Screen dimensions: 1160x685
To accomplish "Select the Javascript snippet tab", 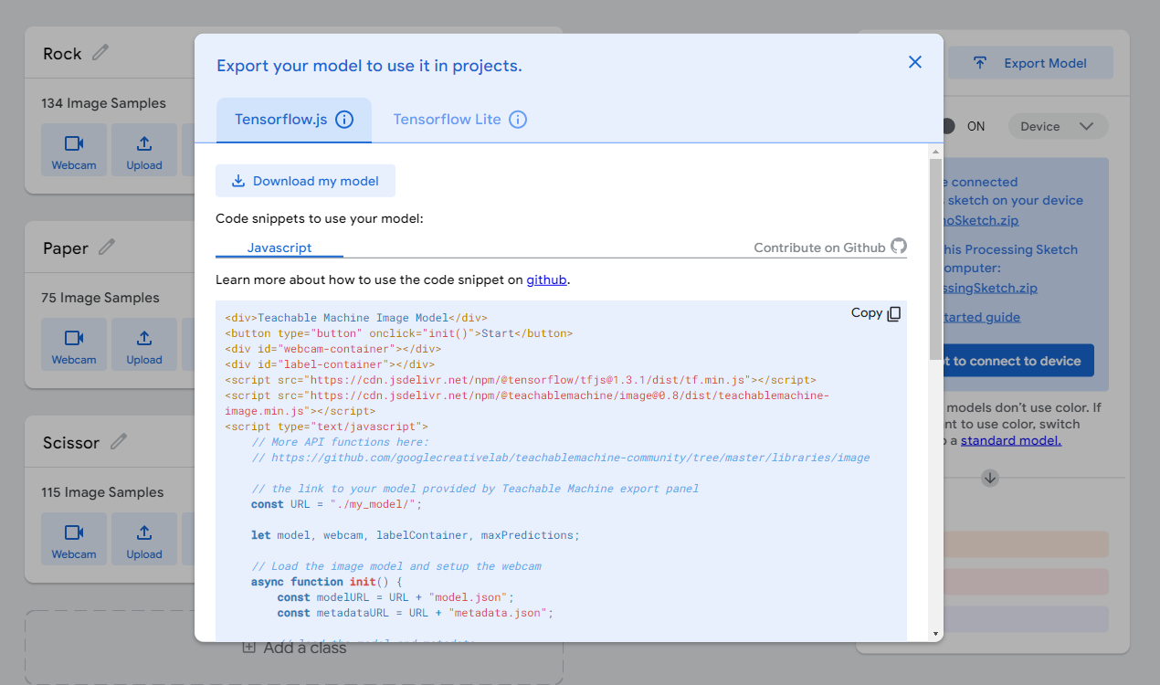I will click(279, 248).
